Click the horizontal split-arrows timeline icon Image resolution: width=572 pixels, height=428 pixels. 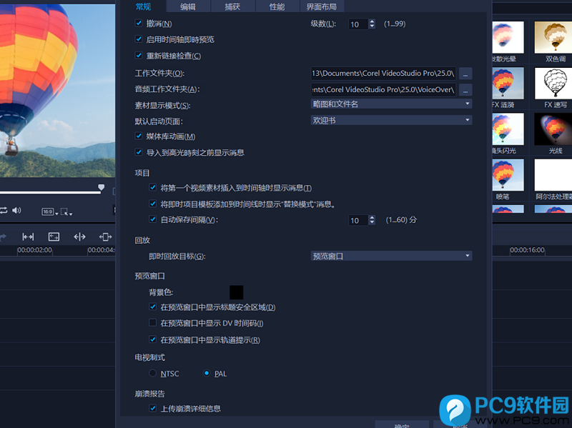(79, 237)
